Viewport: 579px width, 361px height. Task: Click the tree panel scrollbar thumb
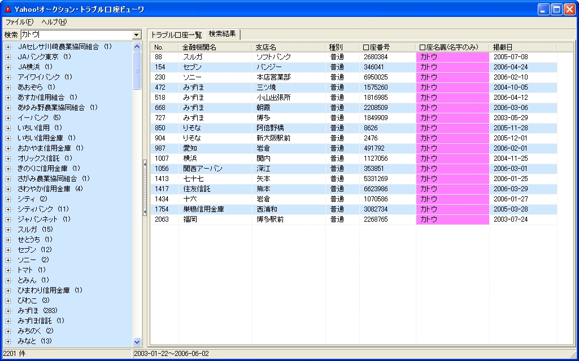137,71
